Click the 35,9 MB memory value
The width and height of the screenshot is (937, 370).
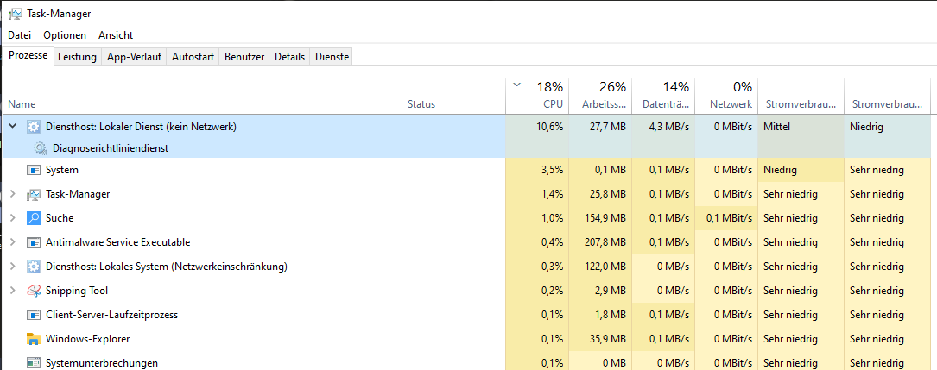[x=609, y=339]
